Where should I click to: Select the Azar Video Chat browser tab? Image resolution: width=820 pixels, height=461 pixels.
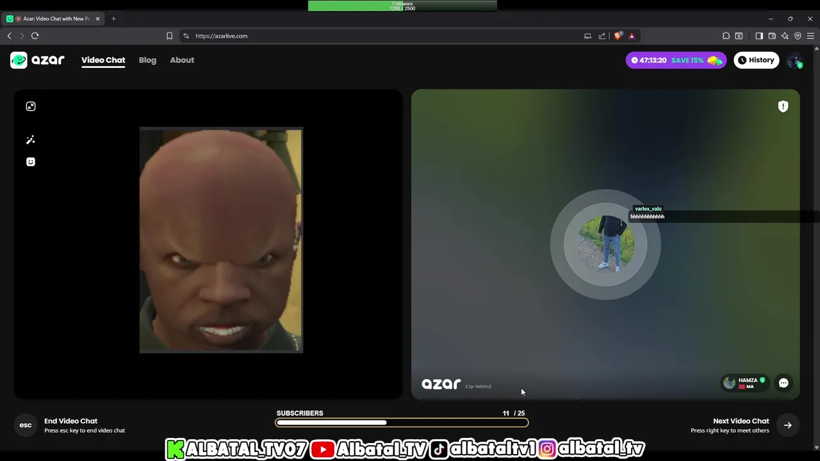pos(53,19)
